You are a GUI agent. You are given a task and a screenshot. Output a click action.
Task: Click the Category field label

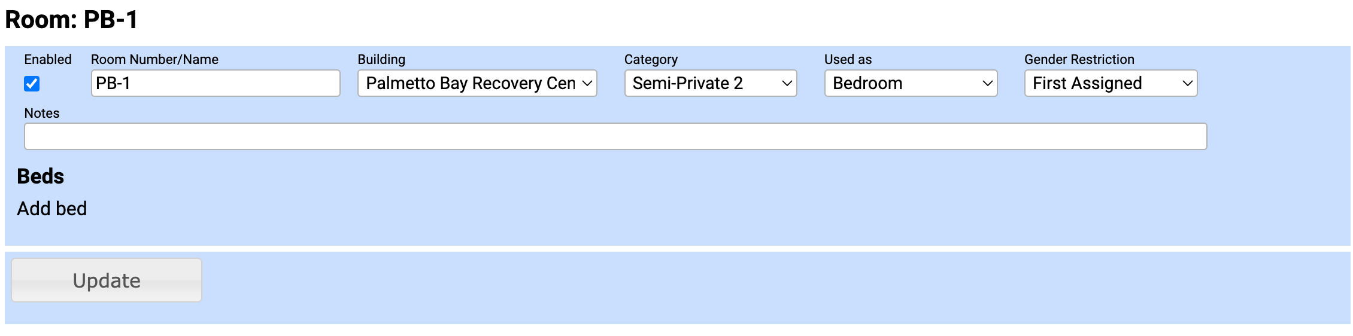651,59
